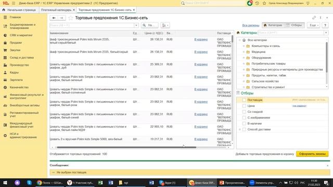
Task: Click the horizontal scrollbar of offers table
Action: [126, 147]
